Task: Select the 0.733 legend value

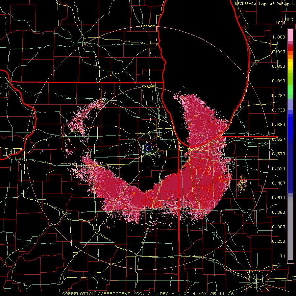Action: coord(279,110)
